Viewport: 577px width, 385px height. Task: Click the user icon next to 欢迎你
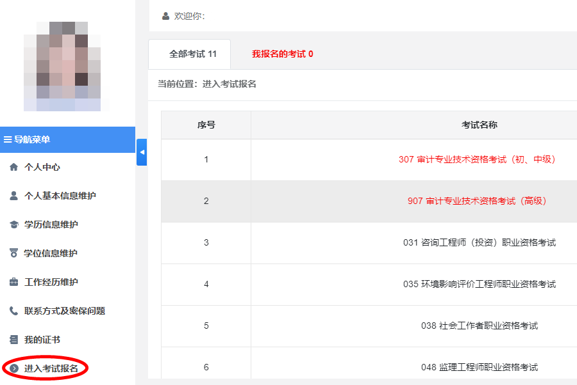pos(166,16)
